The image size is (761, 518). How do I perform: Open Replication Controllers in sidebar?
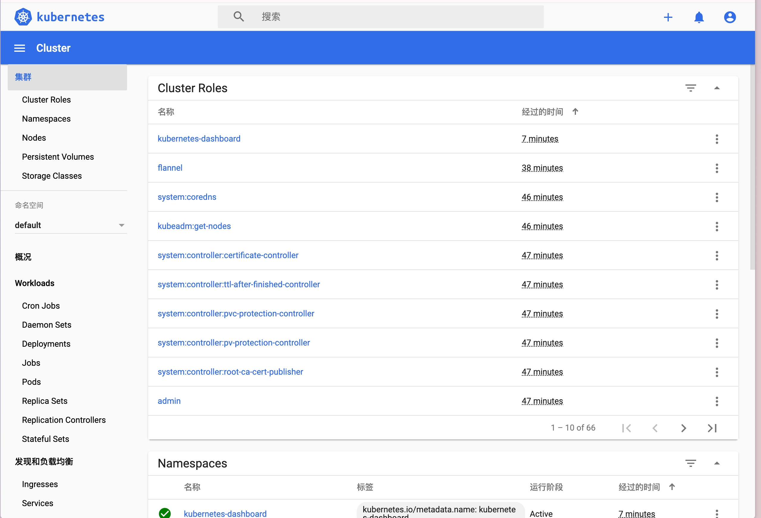(x=64, y=420)
